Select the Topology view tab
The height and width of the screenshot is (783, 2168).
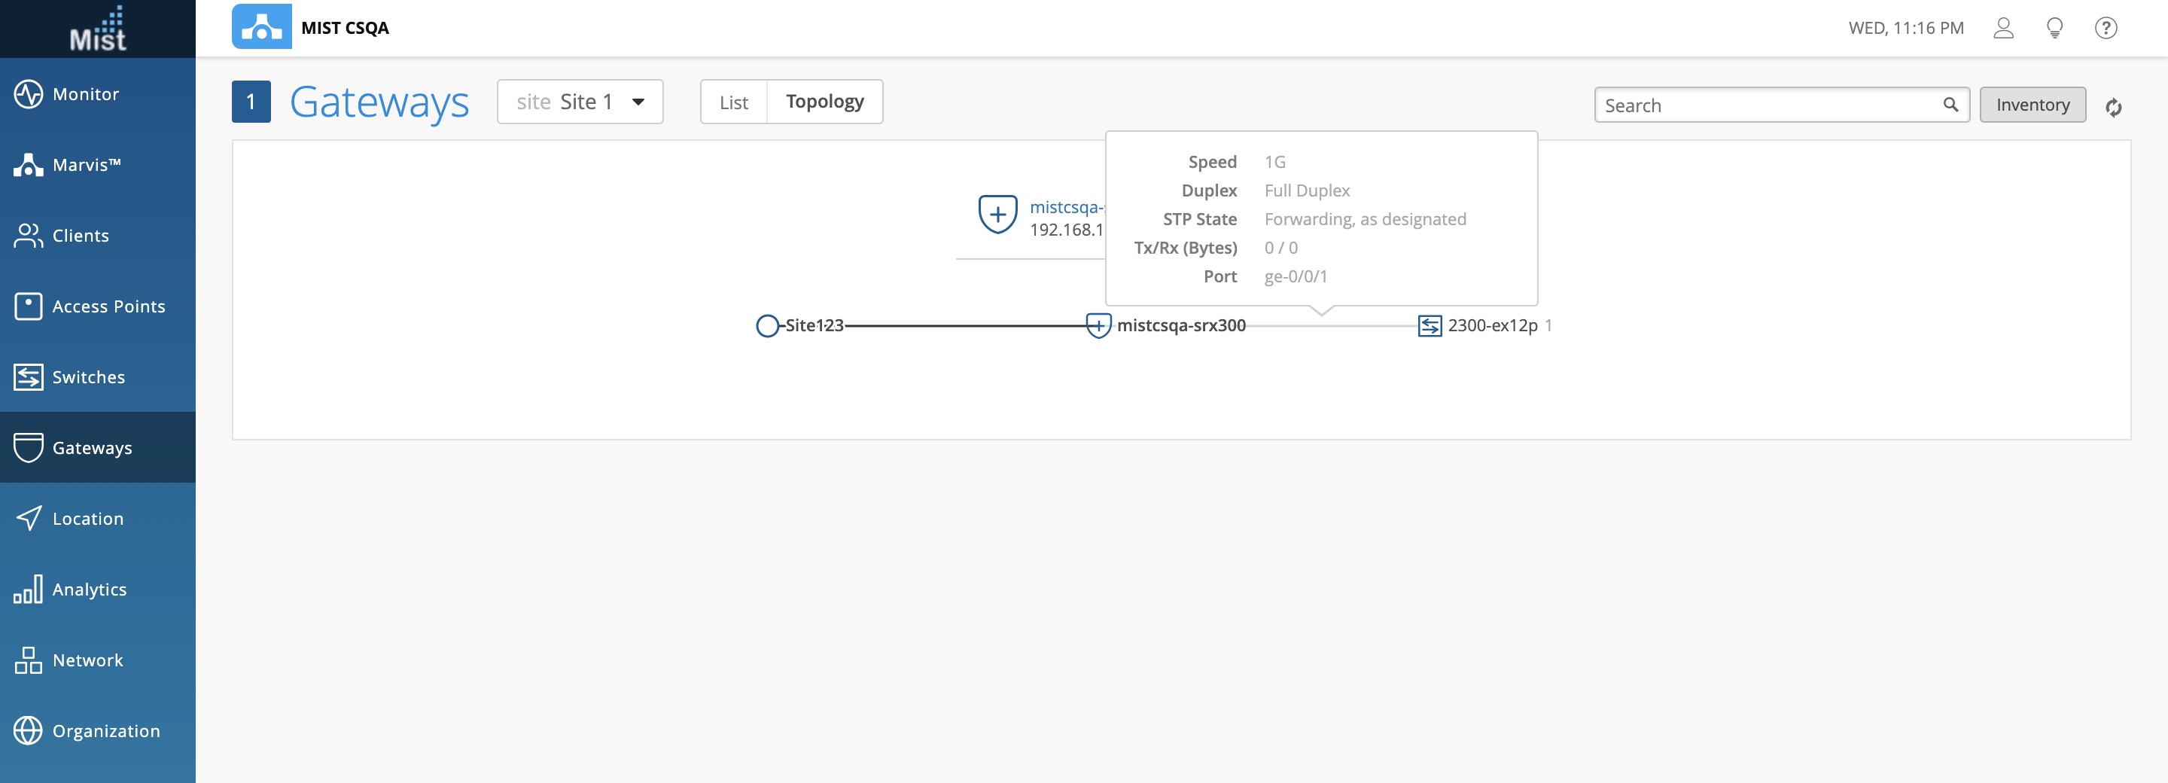(x=824, y=102)
